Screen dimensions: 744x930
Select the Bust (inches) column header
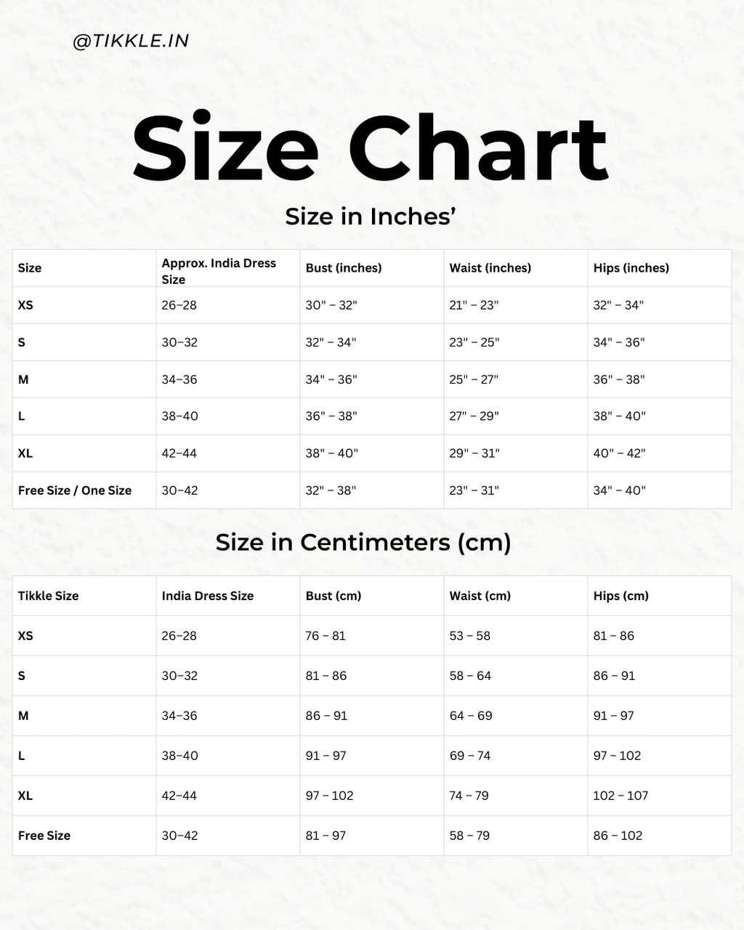[344, 268]
